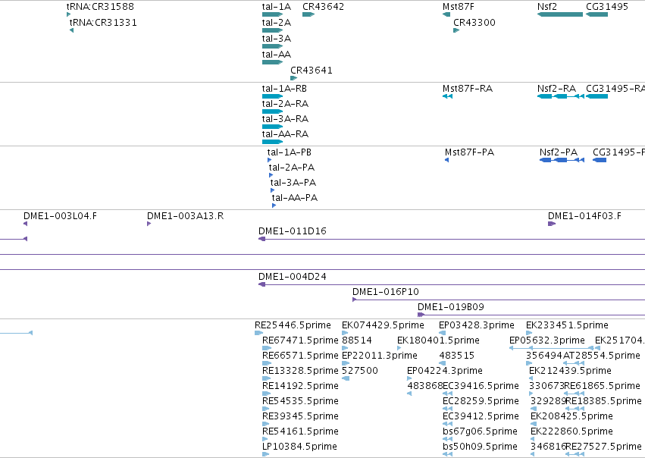Select the tal-3A-PA protein feature
Screen dimensions: 645x458
tap(272, 190)
